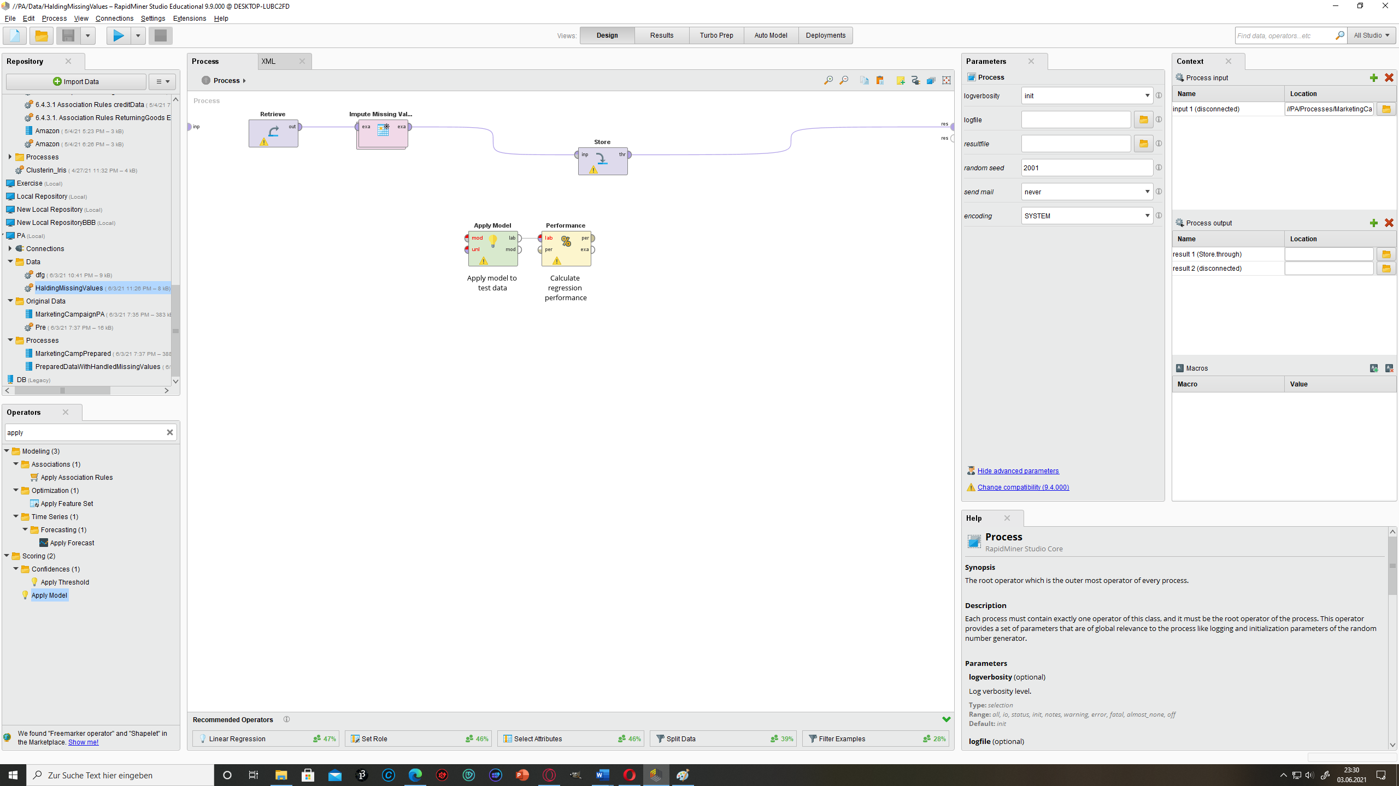
Task: Remove a macro in the Macros section
Action: click(x=1389, y=368)
